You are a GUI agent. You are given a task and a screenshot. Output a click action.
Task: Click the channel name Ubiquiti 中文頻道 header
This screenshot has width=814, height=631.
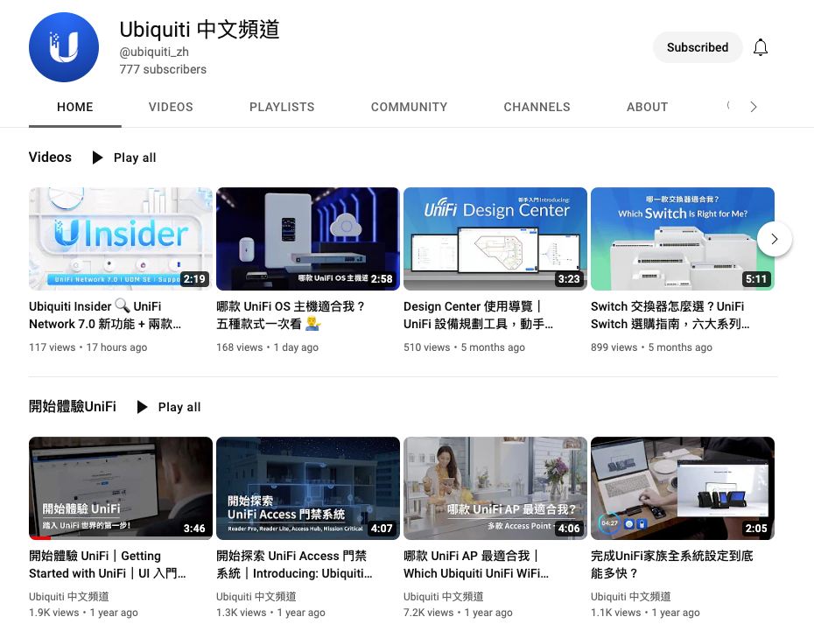tap(200, 30)
